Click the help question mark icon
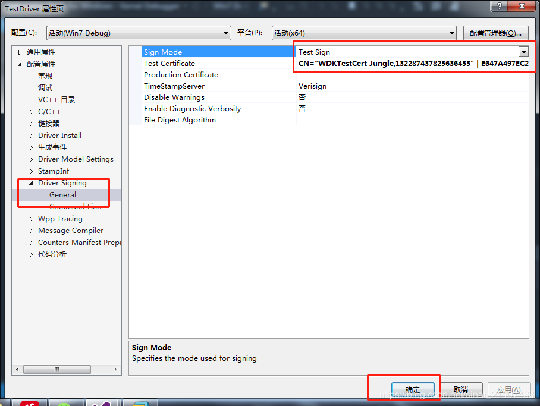The image size is (540, 406). [498, 7]
